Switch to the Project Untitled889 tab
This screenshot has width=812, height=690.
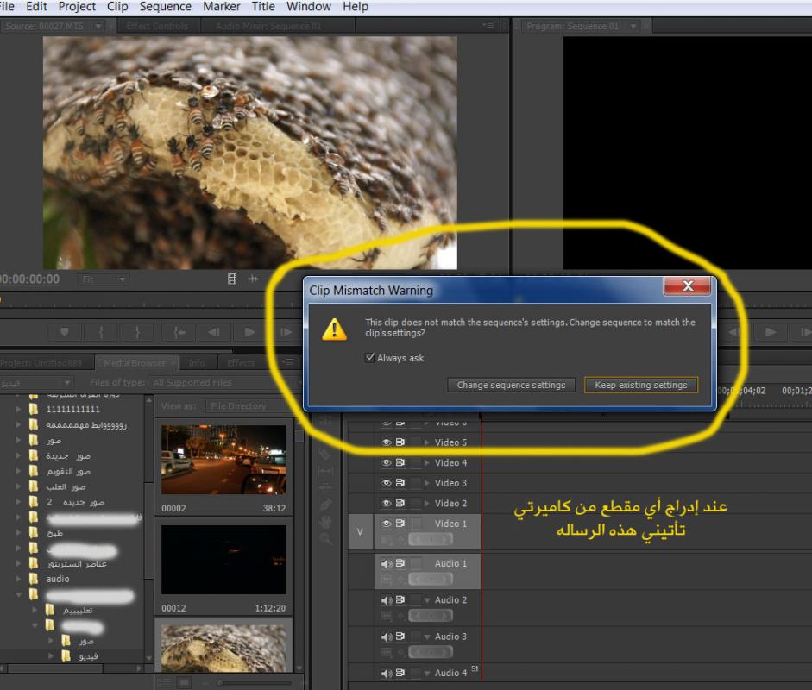coord(41,363)
